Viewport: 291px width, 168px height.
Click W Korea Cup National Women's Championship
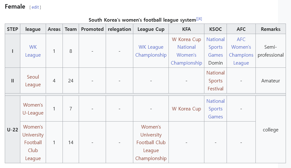[186, 51]
